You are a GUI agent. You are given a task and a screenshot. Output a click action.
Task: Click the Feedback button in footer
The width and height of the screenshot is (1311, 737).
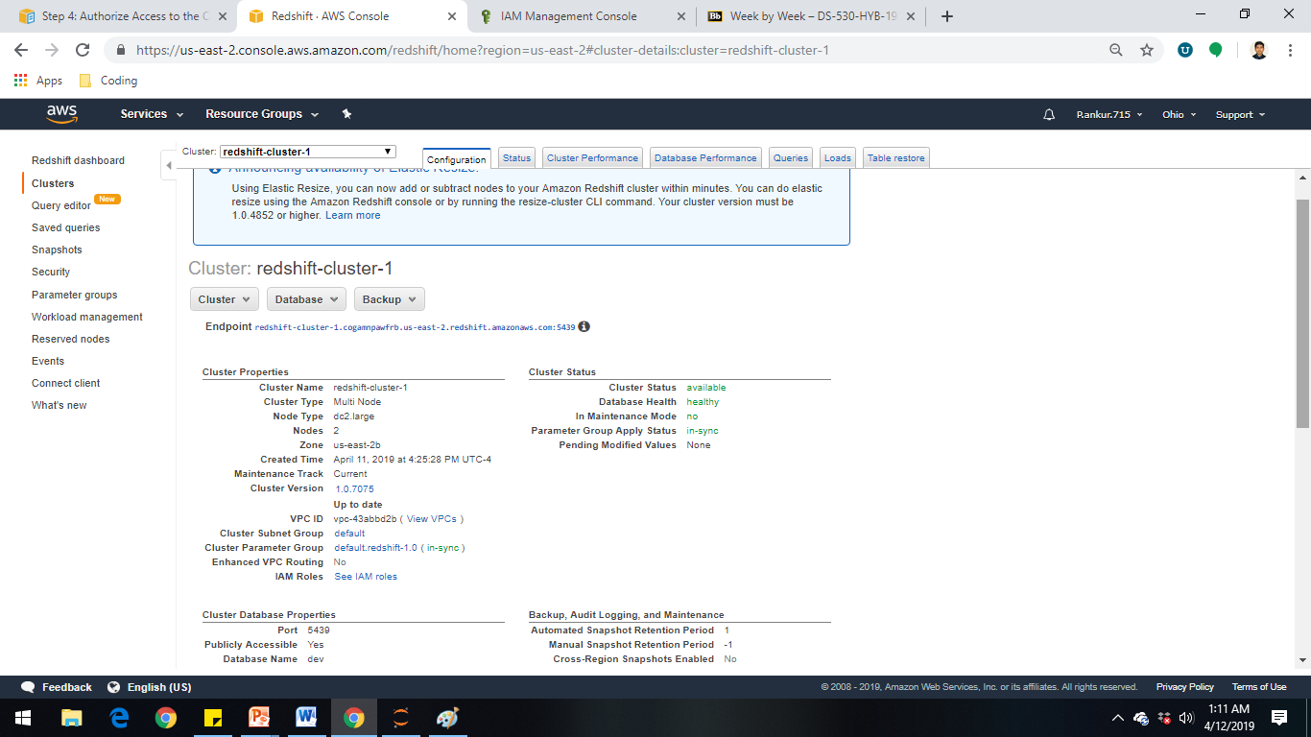[57, 687]
